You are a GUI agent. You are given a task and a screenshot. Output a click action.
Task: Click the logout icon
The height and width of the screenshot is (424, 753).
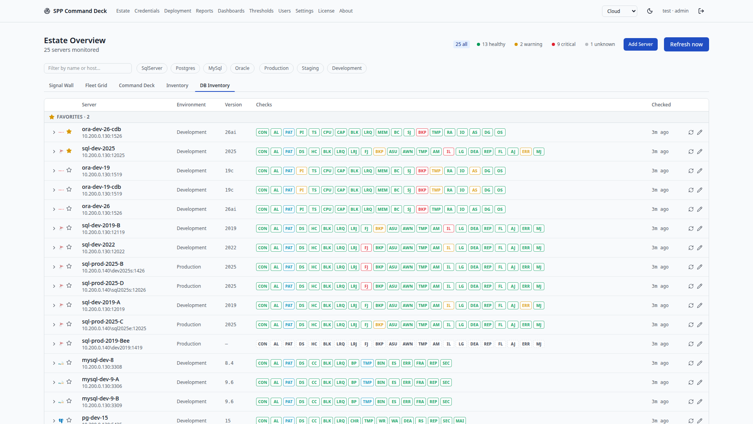(x=701, y=11)
